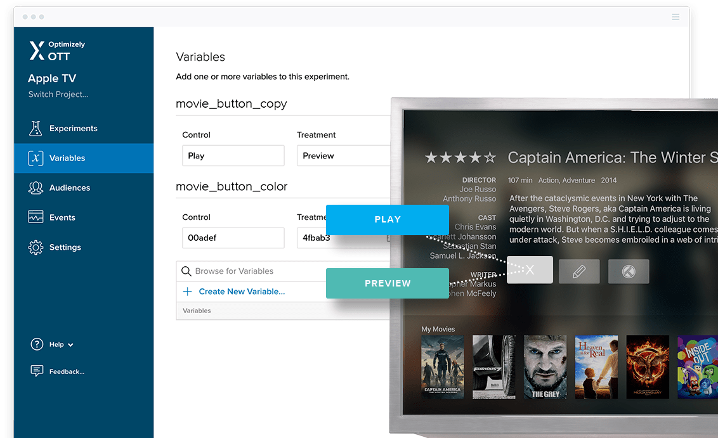The width and height of the screenshot is (718, 438).
Task: Click the blue PLAY button
Action: click(x=388, y=220)
